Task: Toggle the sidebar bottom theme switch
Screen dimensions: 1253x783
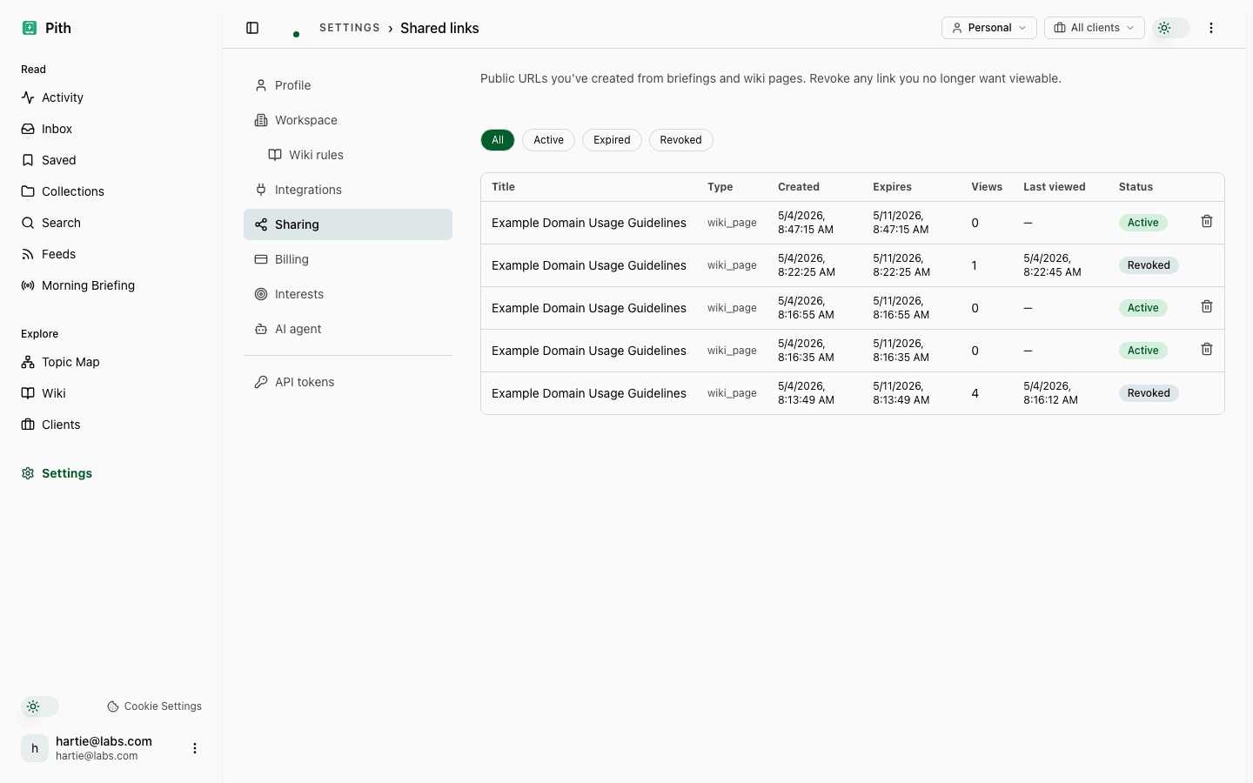Action: coord(40,706)
